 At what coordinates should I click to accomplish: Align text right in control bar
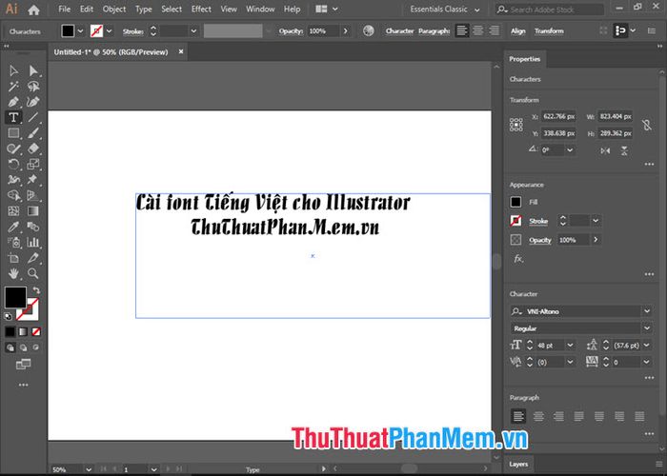point(494,30)
